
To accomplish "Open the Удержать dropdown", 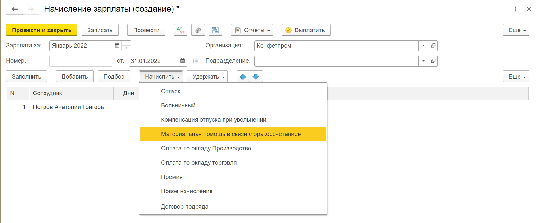I will click(207, 77).
